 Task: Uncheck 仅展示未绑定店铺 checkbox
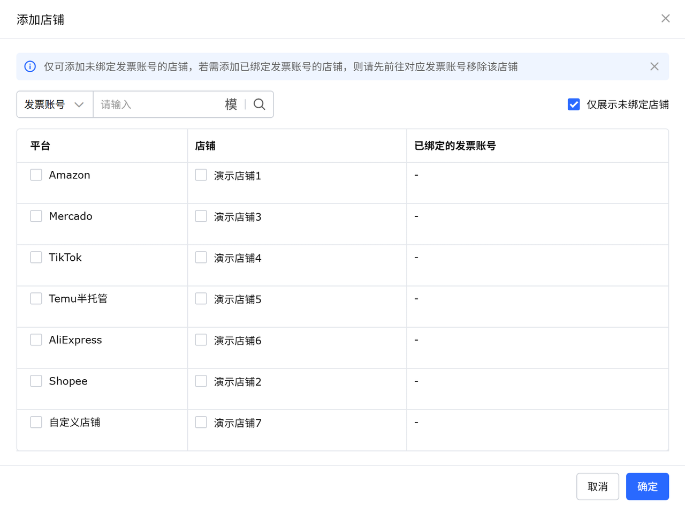click(574, 104)
